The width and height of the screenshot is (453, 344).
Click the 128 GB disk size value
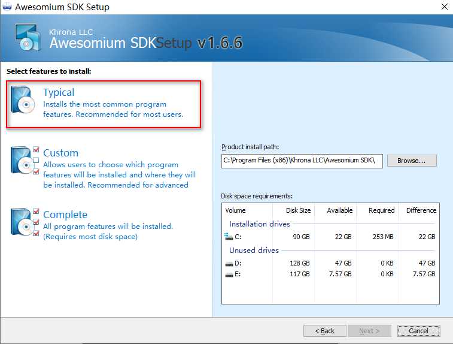[x=300, y=263]
